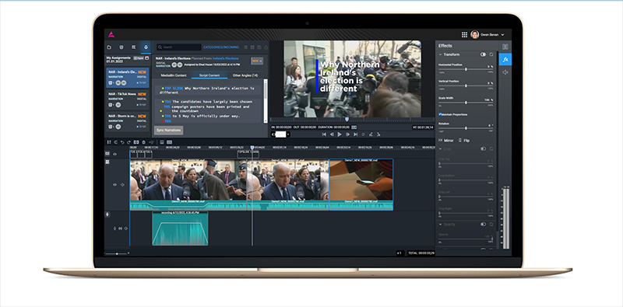Jump to end of the clip
The height and width of the screenshot is (307, 623).
pos(355,134)
